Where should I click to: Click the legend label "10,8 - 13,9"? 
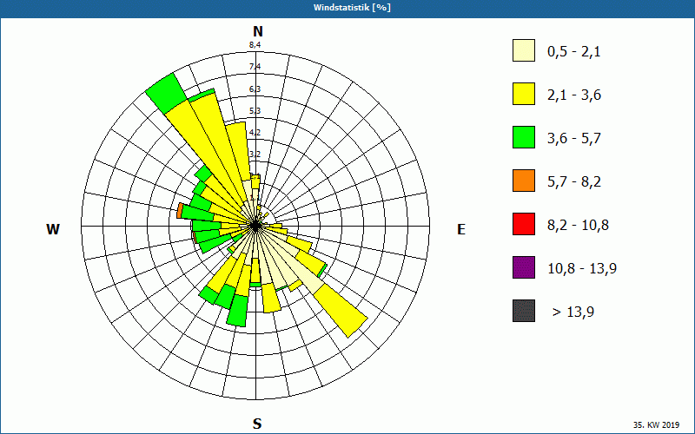[582, 269]
